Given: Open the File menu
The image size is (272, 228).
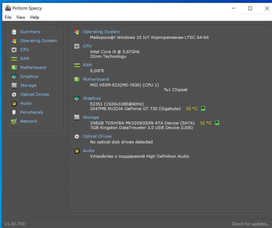Looking at the screenshot, I should click(x=8, y=17).
